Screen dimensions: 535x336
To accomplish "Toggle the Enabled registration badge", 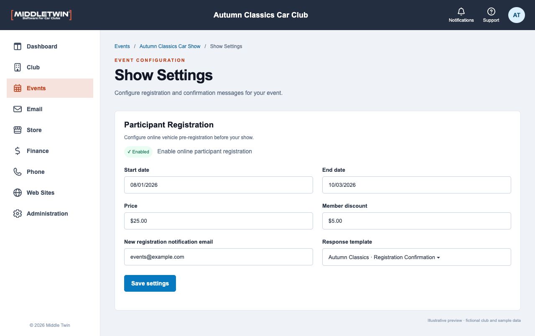I will point(138,152).
